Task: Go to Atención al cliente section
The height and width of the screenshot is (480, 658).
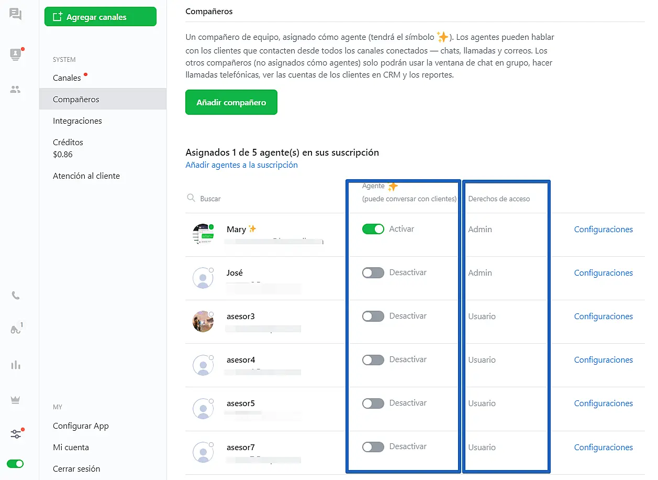Action: (86, 176)
